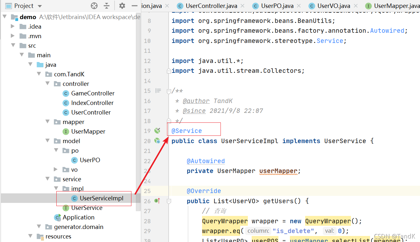Click the Project panel vertical scrollbar
Screen dimensions: 420x242
[138, 111]
